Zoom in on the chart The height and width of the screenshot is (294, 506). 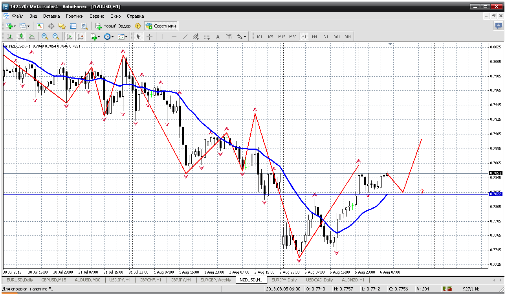coord(44,37)
